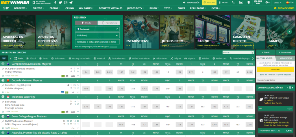The width and height of the screenshot is (296, 137).
Task: Expand the Deportes menu dropdown
Action: click(21, 8)
